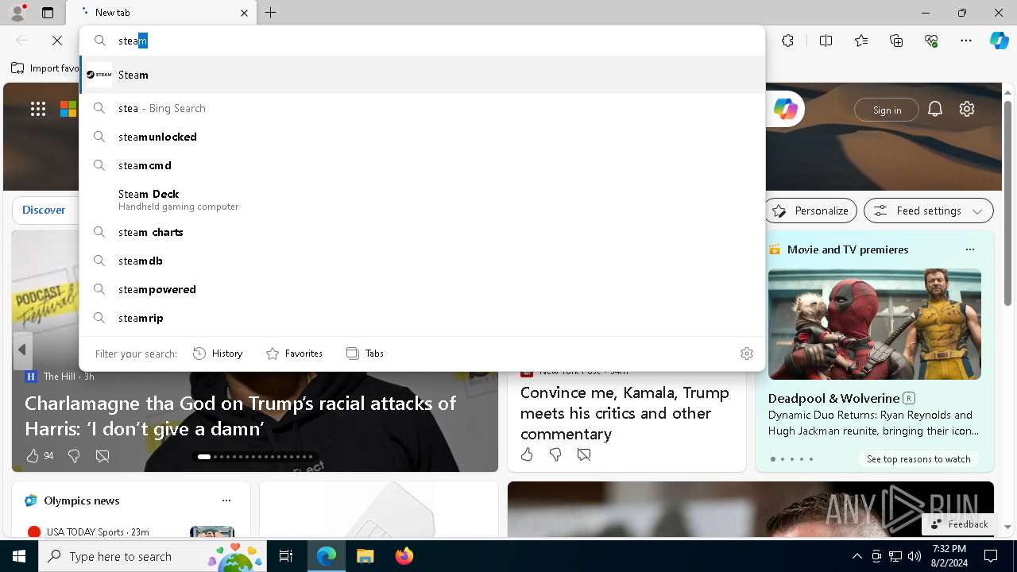
Task: Open the notifications bell
Action: [x=935, y=109]
